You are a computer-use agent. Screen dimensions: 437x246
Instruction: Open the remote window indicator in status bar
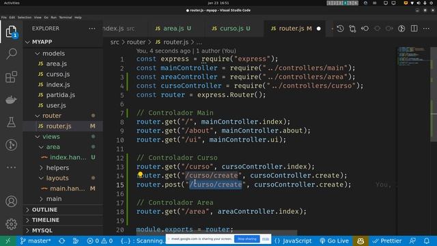8,241
